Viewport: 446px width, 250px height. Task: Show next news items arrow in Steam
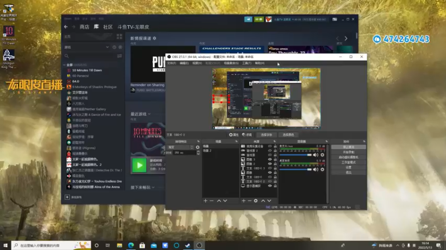click(346, 38)
